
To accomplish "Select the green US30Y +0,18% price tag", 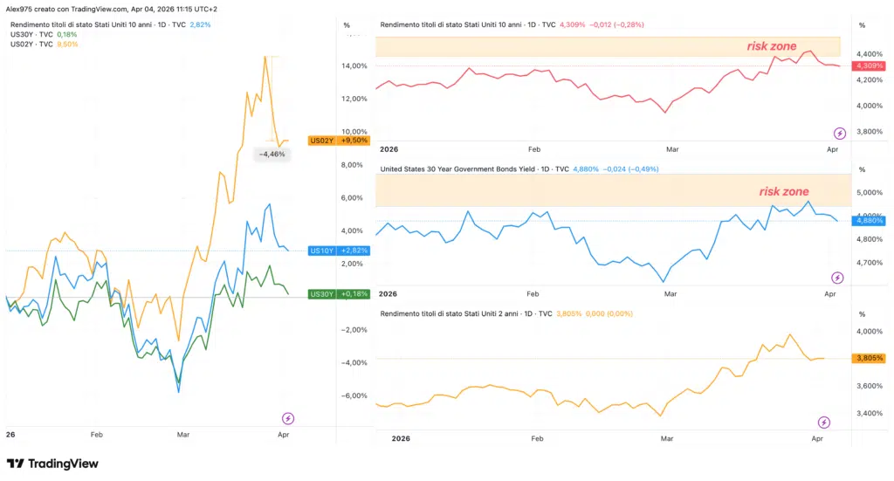I will coord(339,294).
